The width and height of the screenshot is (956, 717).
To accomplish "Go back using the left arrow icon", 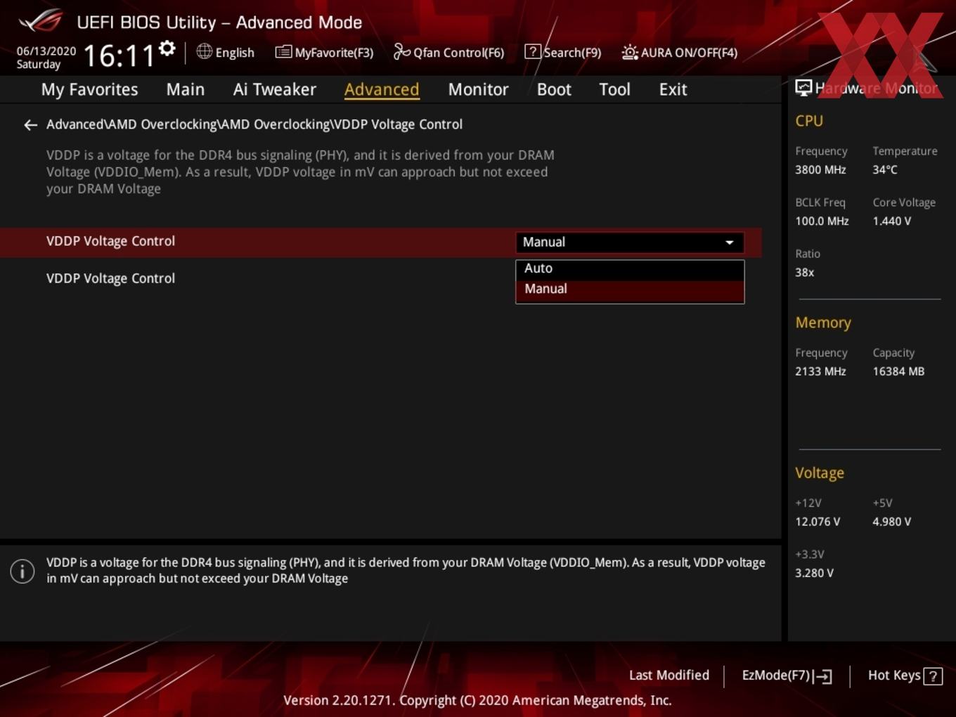I will tap(30, 125).
